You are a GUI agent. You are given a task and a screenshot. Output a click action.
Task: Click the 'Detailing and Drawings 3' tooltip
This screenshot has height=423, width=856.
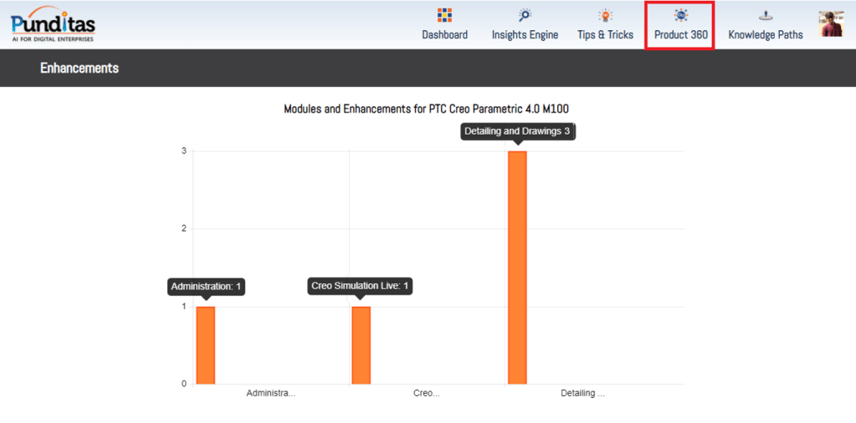[x=517, y=131]
